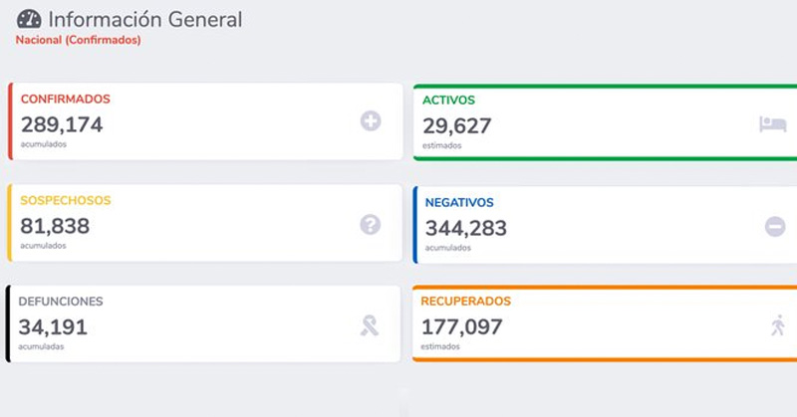Screen dimensions: 797x417
Task: Select the NEGATIVOS card label
Action: [459, 202]
